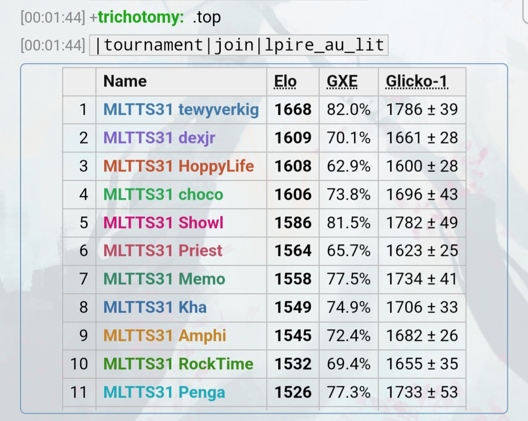Click the Glicko-1 column header
Viewport: 528px width, 421px height.
pos(417,81)
